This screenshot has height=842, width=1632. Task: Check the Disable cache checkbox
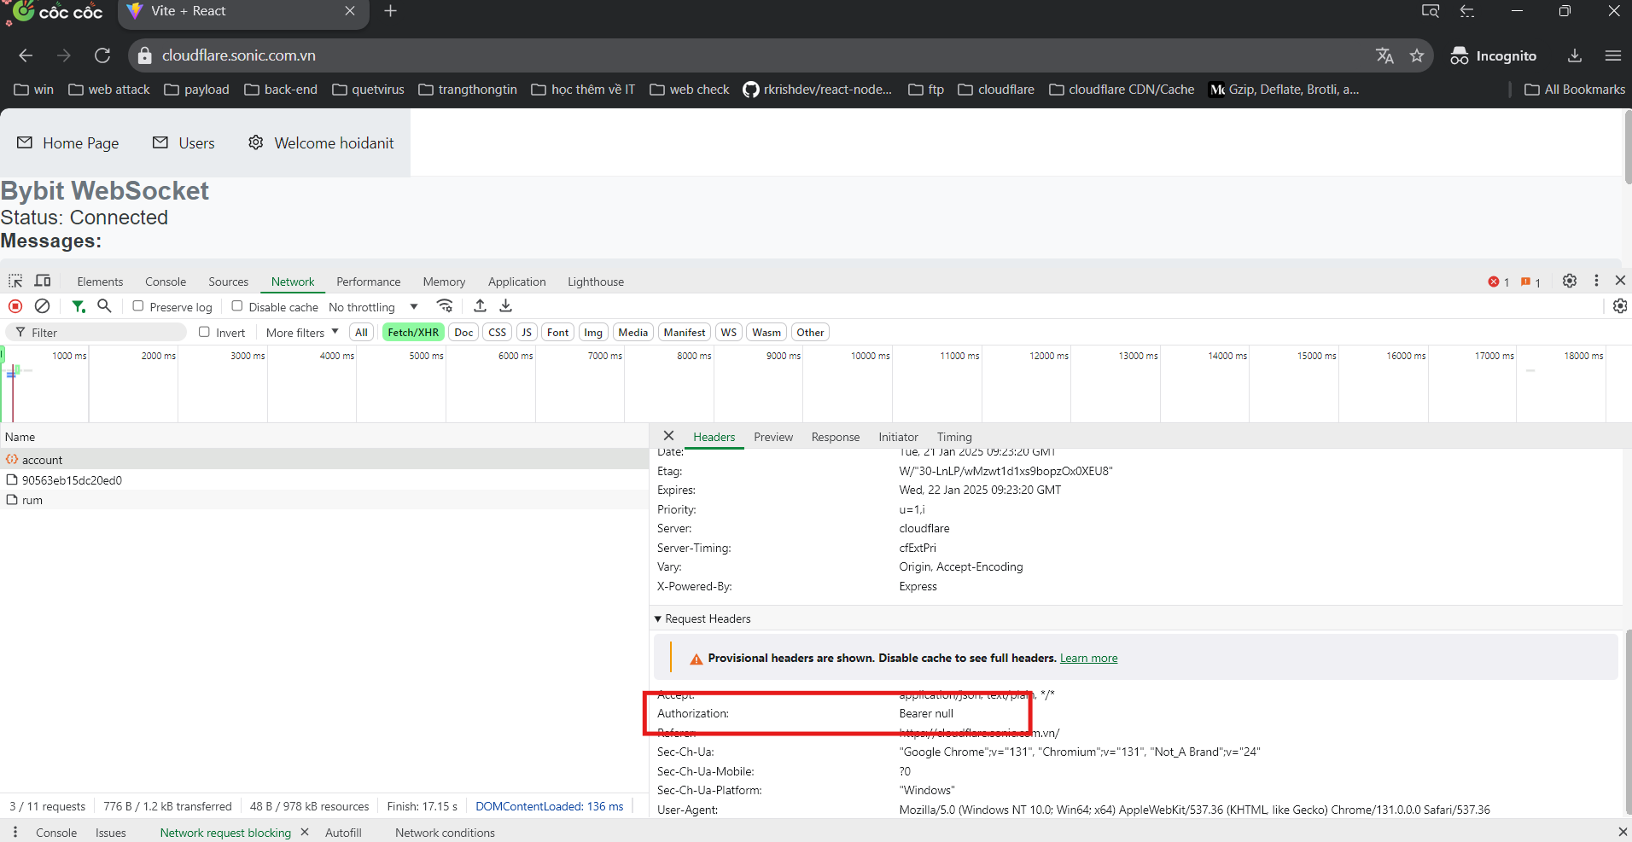[x=237, y=306]
